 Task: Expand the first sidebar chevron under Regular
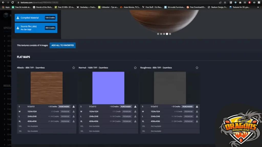5,94
